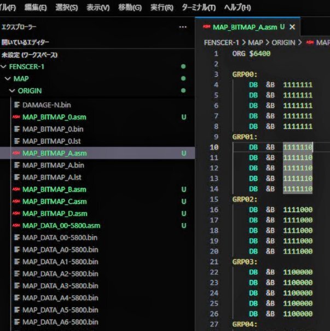Open the 移動(G) menu
330x331 pixels.
[130, 8]
